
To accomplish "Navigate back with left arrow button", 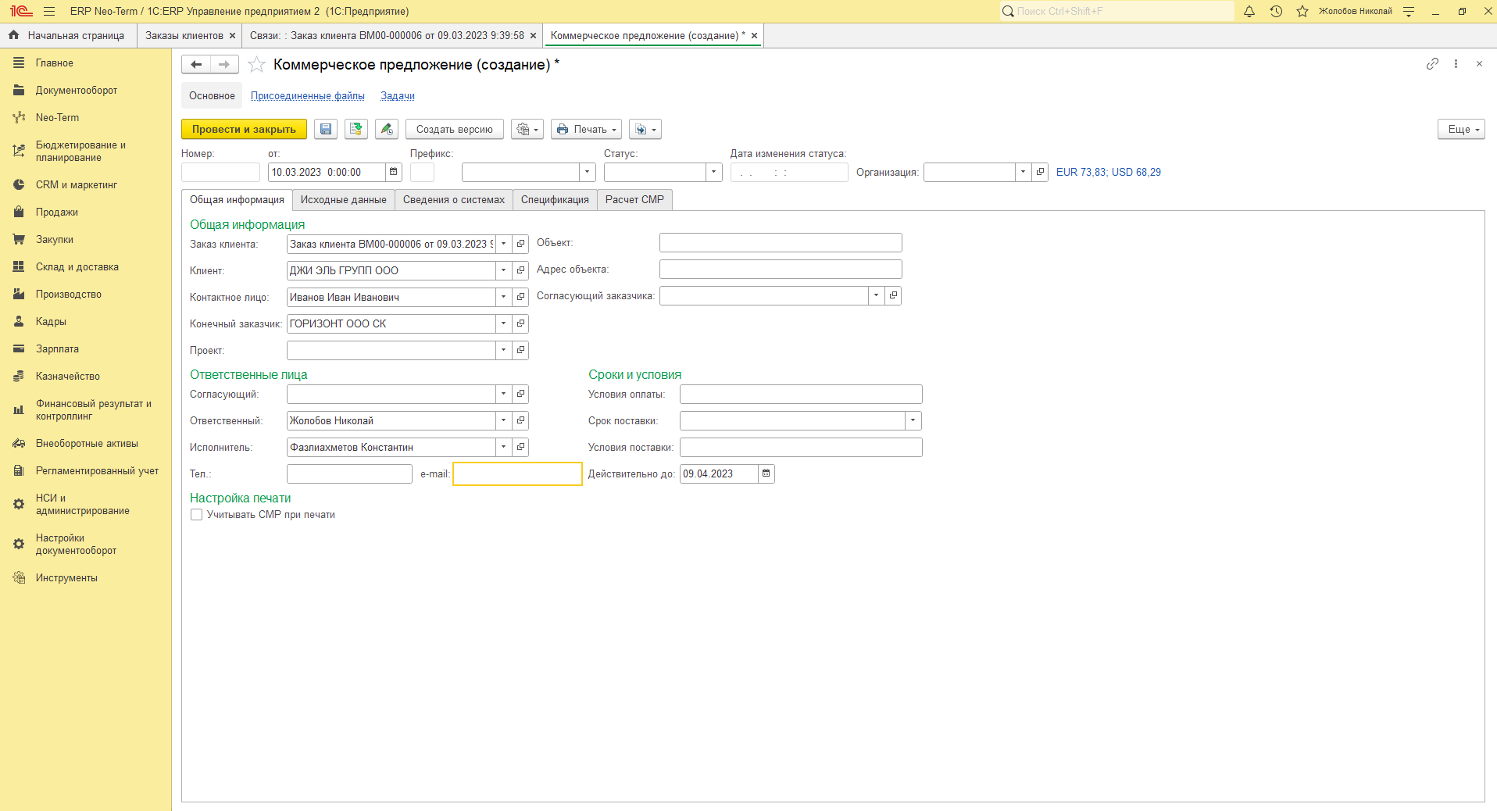I will [196, 65].
